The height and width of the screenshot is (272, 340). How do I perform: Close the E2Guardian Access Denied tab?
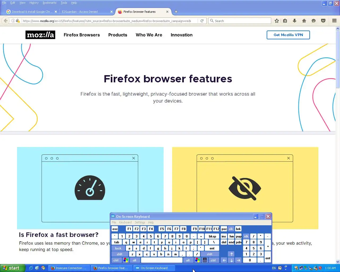tap(112, 12)
